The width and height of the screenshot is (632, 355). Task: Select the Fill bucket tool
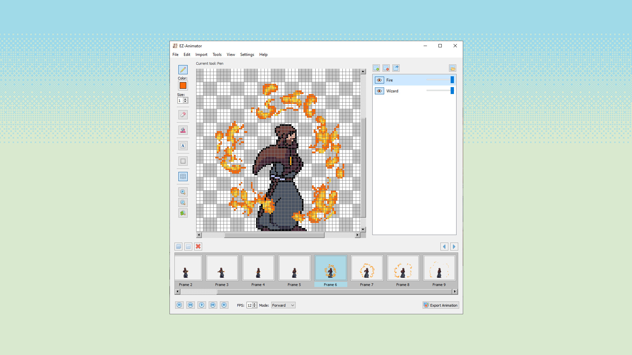pos(183,130)
